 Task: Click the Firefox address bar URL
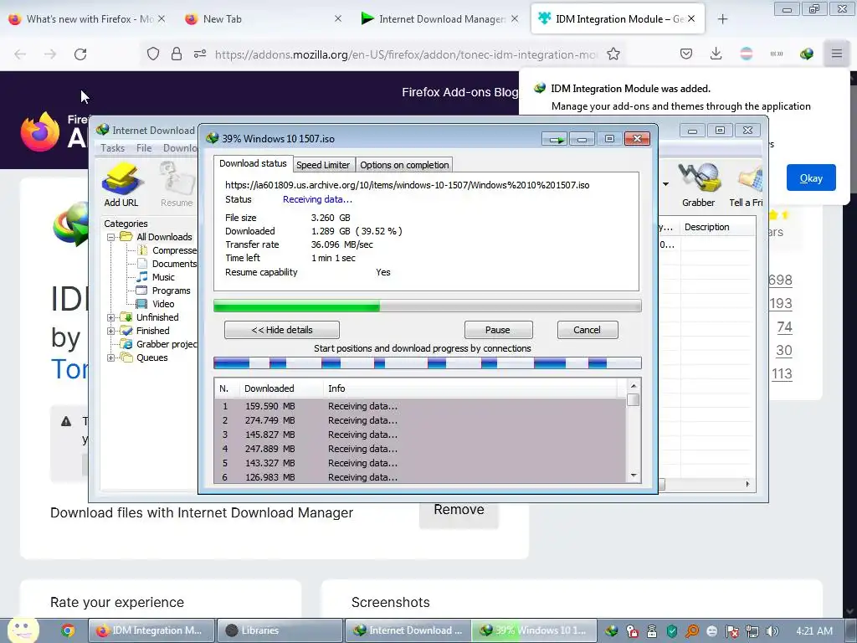(406, 54)
